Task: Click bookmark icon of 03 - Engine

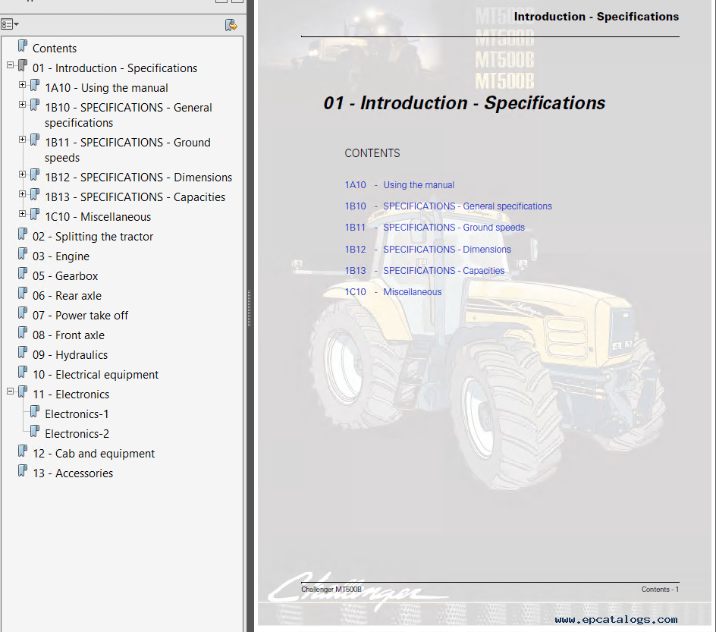Action: click(x=23, y=254)
